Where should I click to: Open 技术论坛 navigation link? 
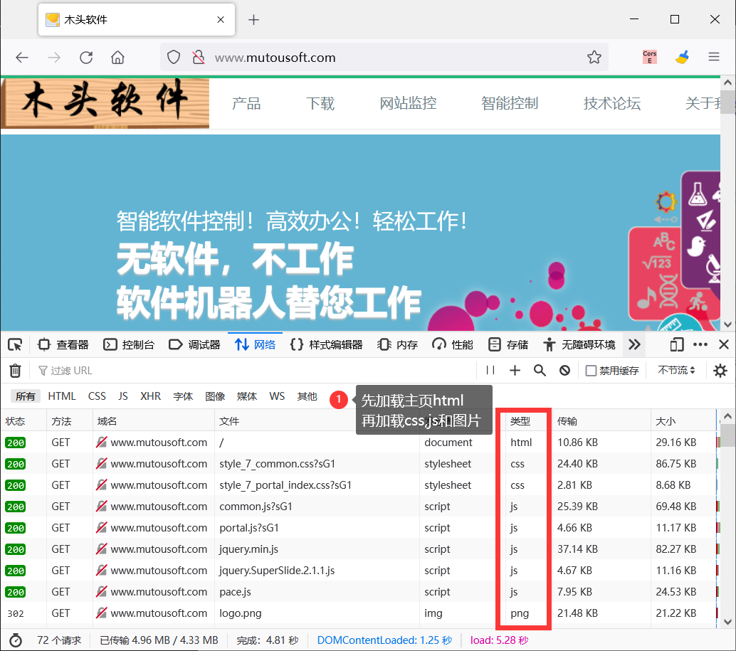(612, 103)
